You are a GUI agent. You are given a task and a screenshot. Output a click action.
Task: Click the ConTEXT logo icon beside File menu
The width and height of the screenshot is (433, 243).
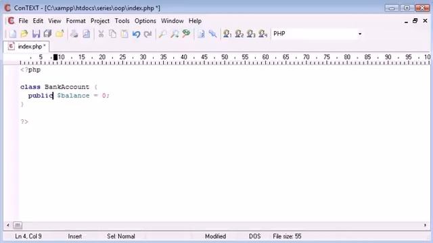(x=11, y=21)
